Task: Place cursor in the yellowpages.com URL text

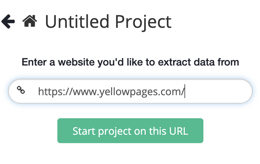Action: 111,92
